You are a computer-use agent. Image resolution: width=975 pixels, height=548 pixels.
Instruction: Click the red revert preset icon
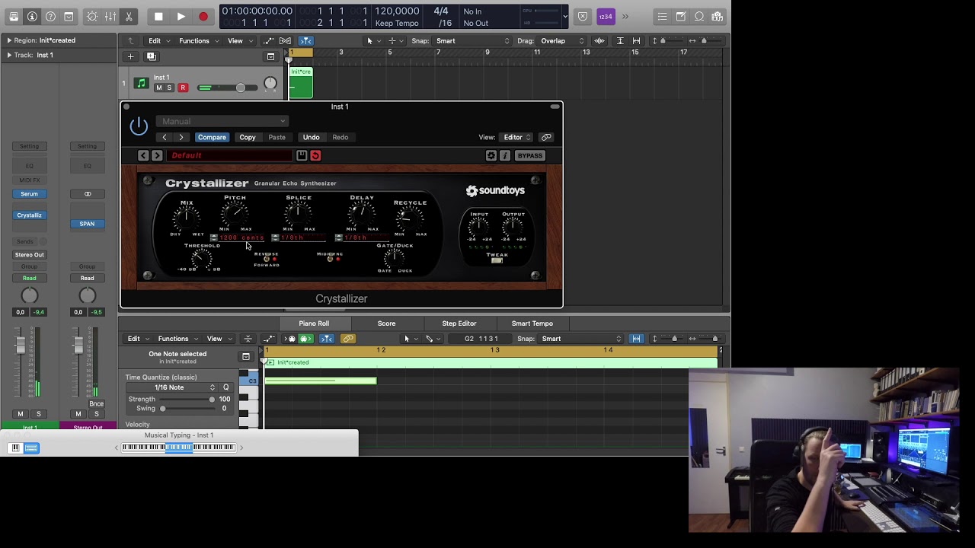315,155
